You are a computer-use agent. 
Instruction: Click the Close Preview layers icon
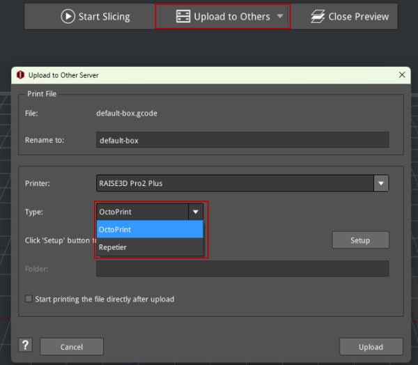tap(317, 16)
